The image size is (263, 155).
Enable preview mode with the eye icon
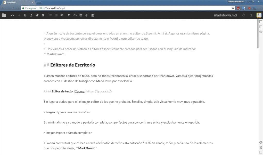click(260, 32)
